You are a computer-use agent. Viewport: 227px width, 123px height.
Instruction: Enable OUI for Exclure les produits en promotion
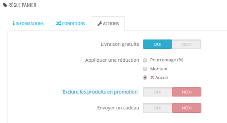pos(157,92)
